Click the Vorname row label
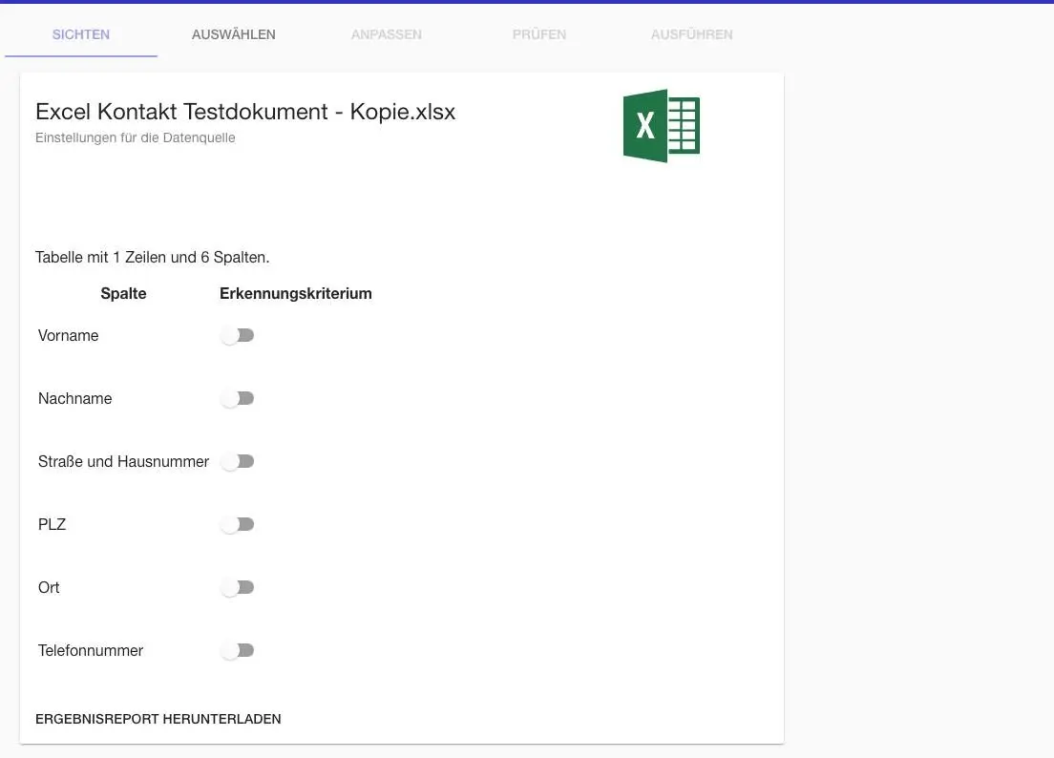1054x758 pixels. (68, 335)
